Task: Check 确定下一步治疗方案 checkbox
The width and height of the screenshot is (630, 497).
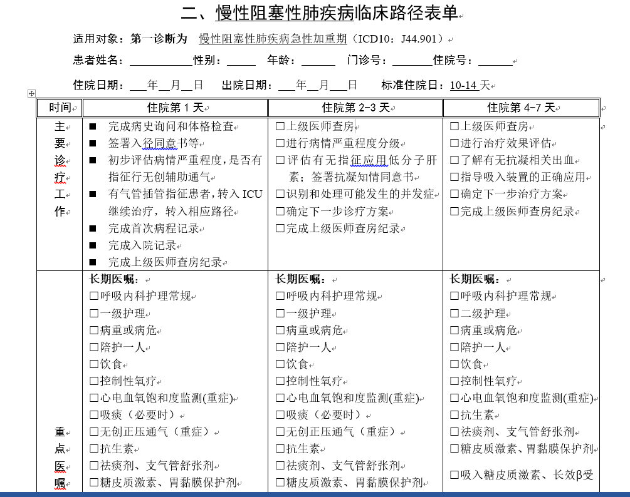Action: click(454, 194)
